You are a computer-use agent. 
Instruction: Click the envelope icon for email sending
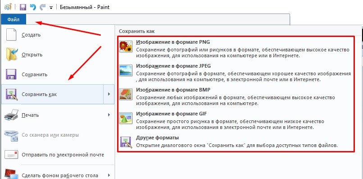tap(11, 155)
